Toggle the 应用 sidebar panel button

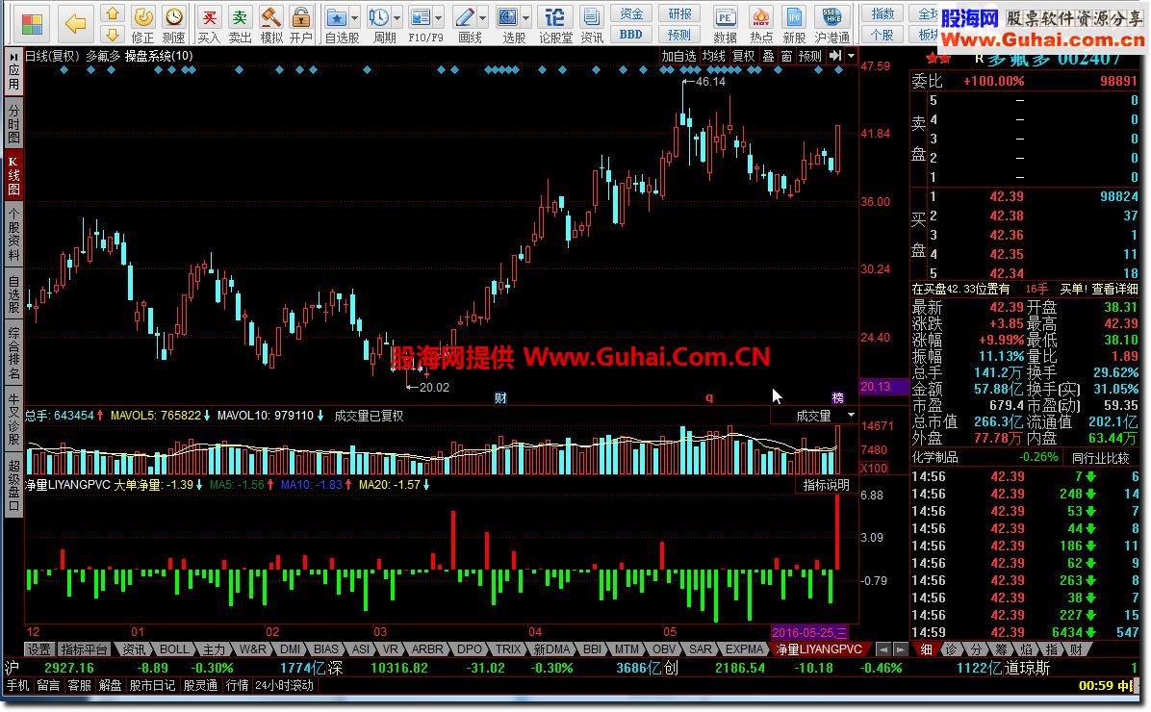[x=13, y=72]
